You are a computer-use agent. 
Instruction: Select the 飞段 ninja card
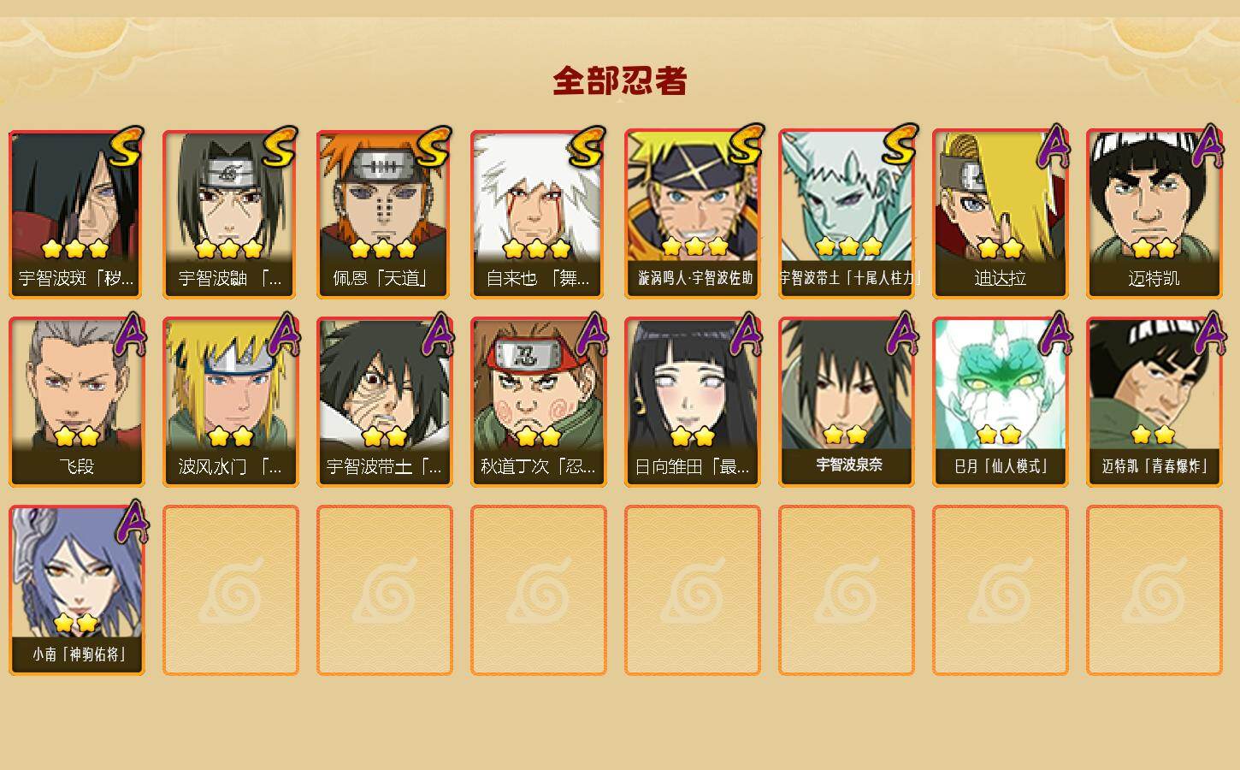(77, 402)
